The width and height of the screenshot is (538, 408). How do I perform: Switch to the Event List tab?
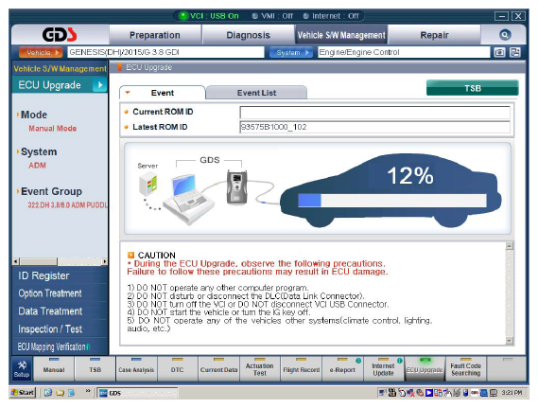pyautogui.click(x=256, y=93)
